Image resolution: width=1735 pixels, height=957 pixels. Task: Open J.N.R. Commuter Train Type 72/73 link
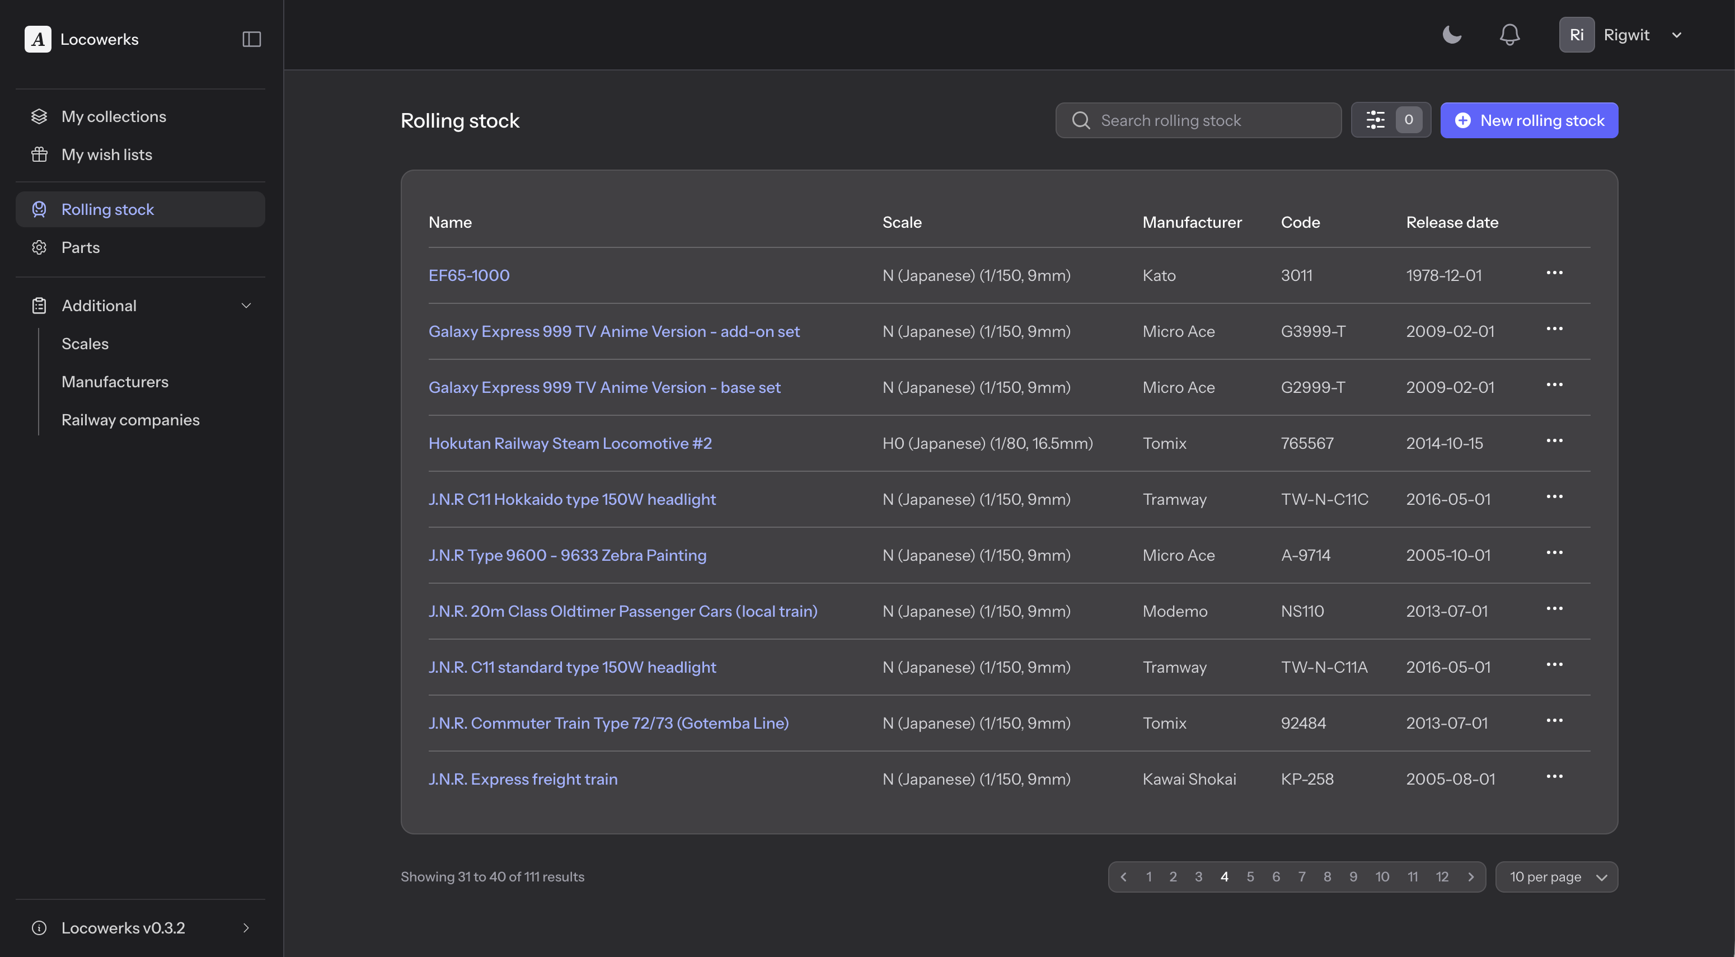pyautogui.click(x=608, y=723)
